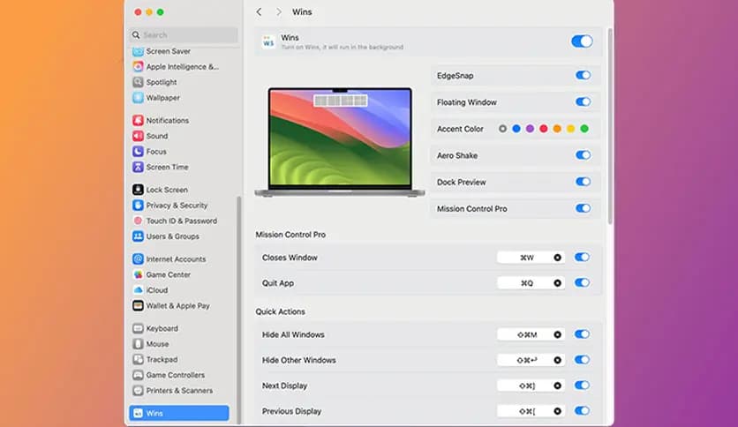
Task: Click the Wallpaper sidebar icon
Action: [138, 98]
